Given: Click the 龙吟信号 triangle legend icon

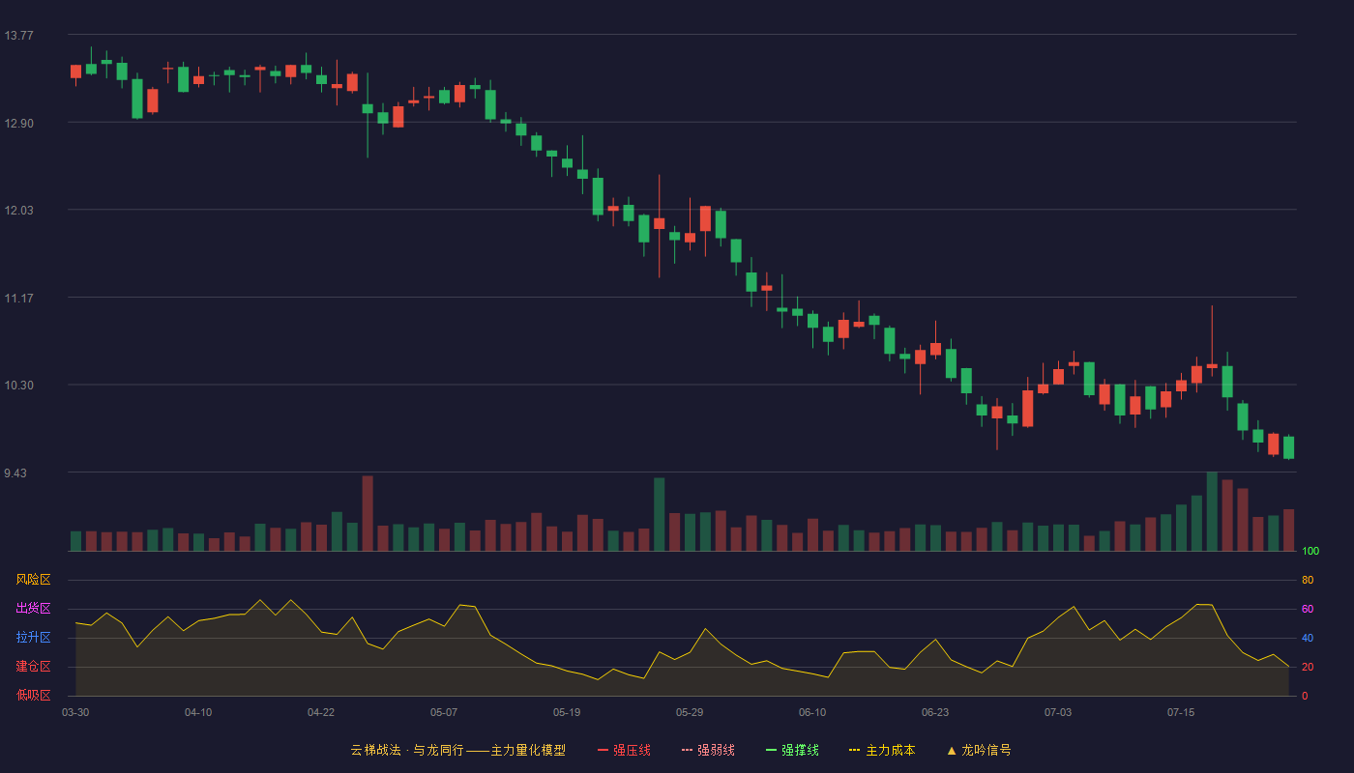Looking at the screenshot, I should [952, 750].
